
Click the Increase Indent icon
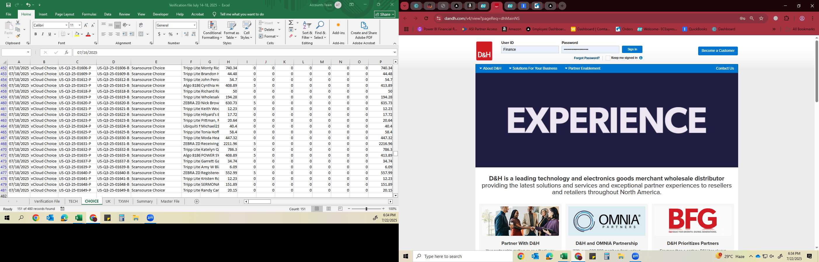(x=132, y=34)
